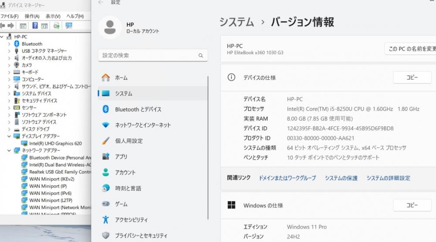This screenshot has width=436, height=242.
Task: Open the 操作(A) menu
Action: (32, 16)
